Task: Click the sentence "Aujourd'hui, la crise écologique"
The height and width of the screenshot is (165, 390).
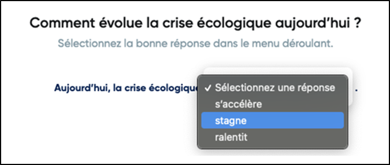Action: [x=125, y=89]
